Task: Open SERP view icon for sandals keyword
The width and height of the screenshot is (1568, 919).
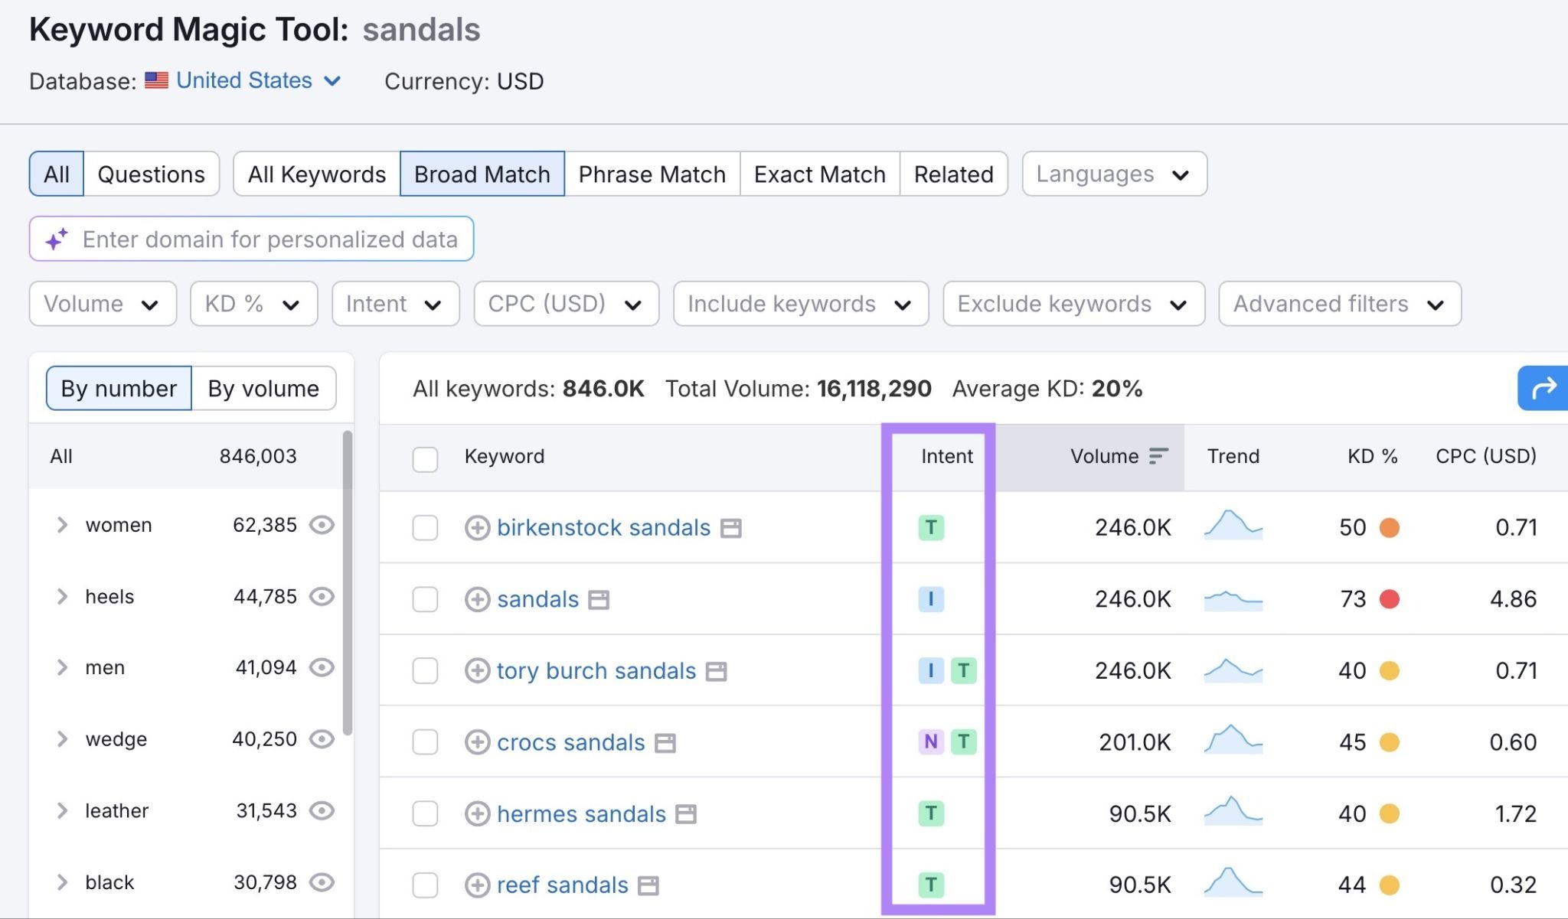Action: pyautogui.click(x=599, y=600)
